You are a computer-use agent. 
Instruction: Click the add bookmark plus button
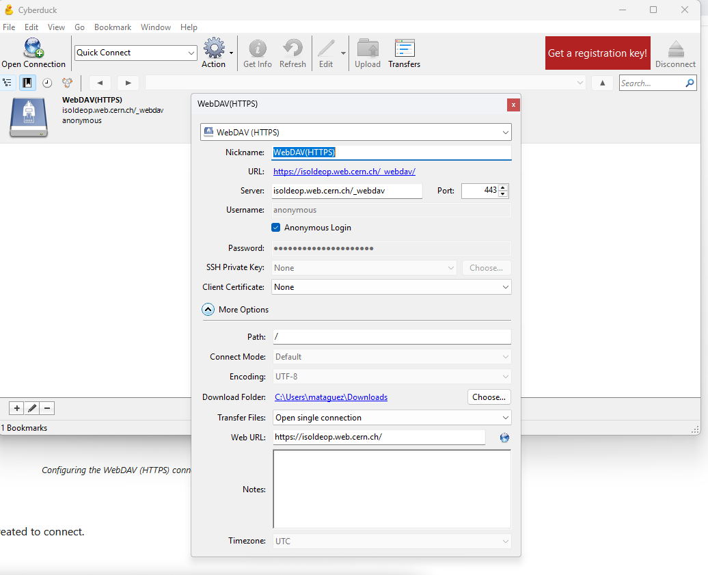pyautogui.click(x=17, y=408)
